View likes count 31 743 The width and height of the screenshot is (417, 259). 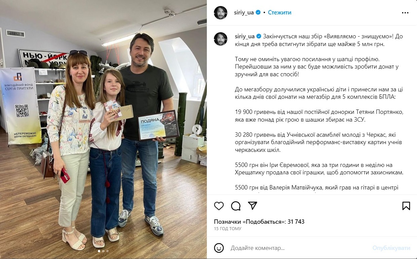259,222
